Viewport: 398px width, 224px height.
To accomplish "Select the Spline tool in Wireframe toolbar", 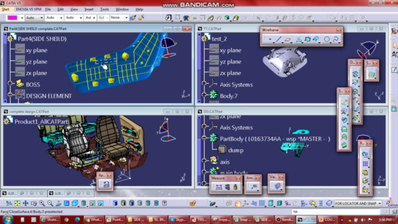I will click(x=336, y=39).
